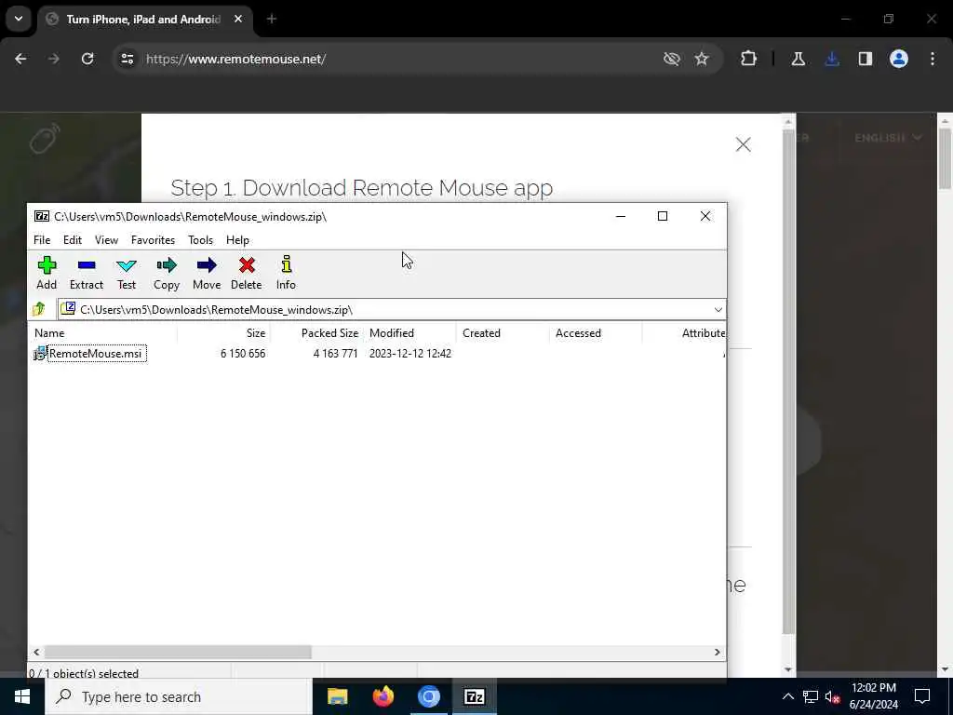Open site information icon in address bar
Viewport: 953px width, 715px height.
(127, 59)
